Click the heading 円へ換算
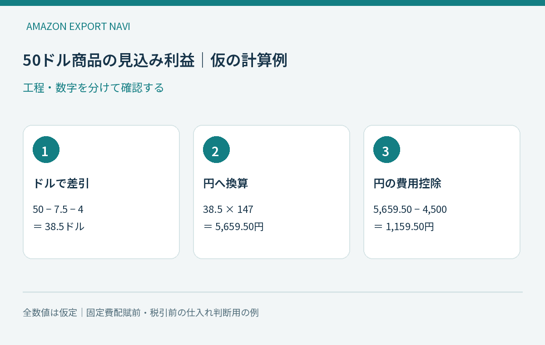 click(x=225, y=183)
